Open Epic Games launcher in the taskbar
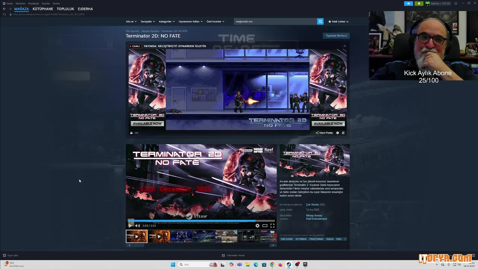Viewport: 478px width, 269px height. point(305,265)
